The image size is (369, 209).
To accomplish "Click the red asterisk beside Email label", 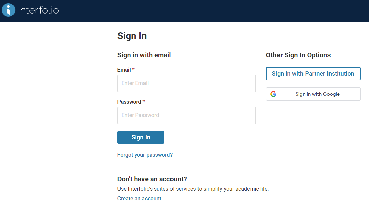I will (x=133, y=69).
